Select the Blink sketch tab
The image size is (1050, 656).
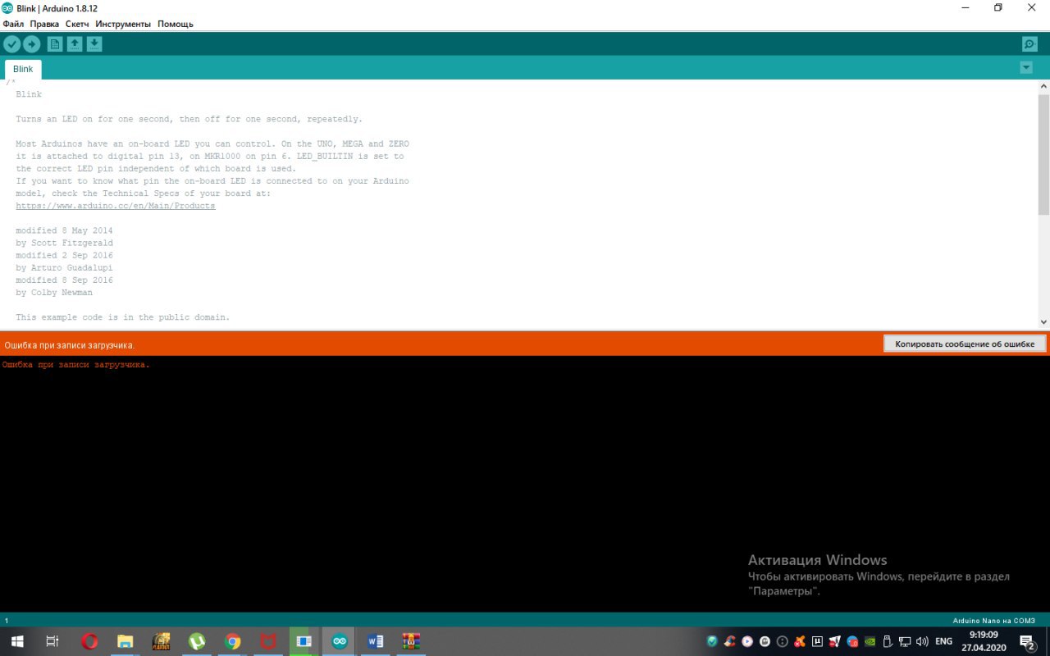(23, 70)
